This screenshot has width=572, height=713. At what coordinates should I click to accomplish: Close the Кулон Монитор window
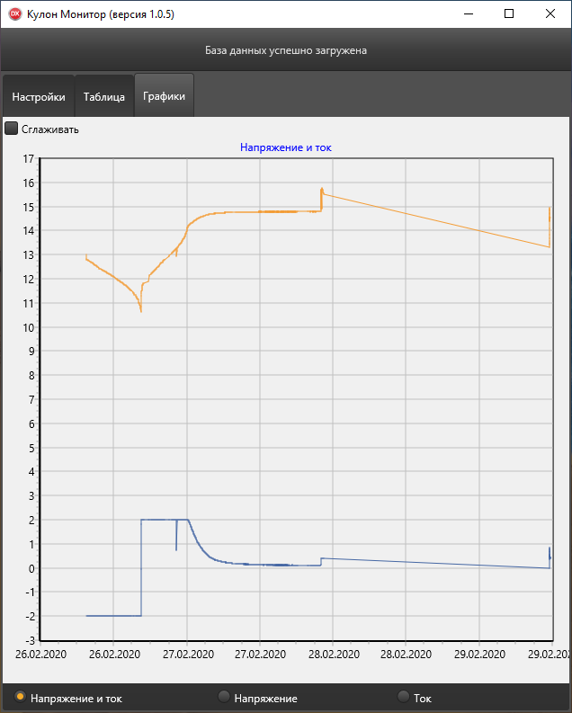550,14
